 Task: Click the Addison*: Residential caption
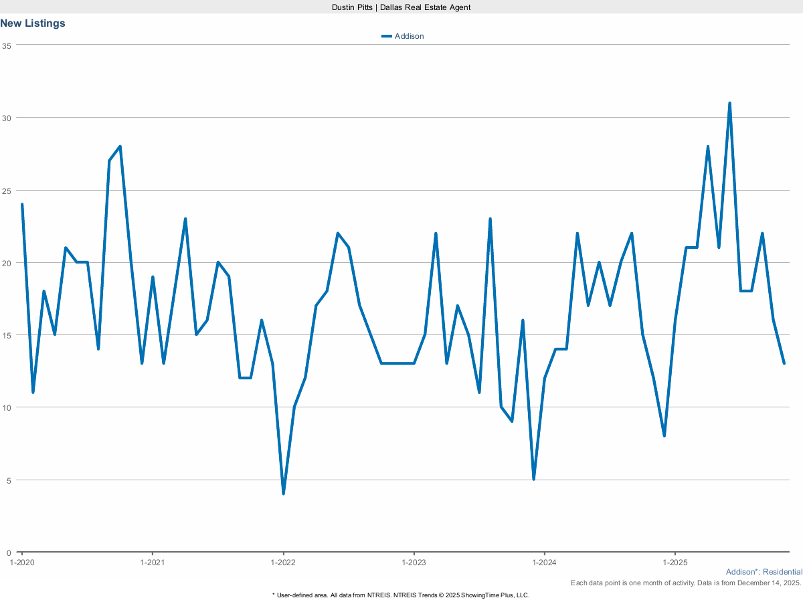[764, 572]
